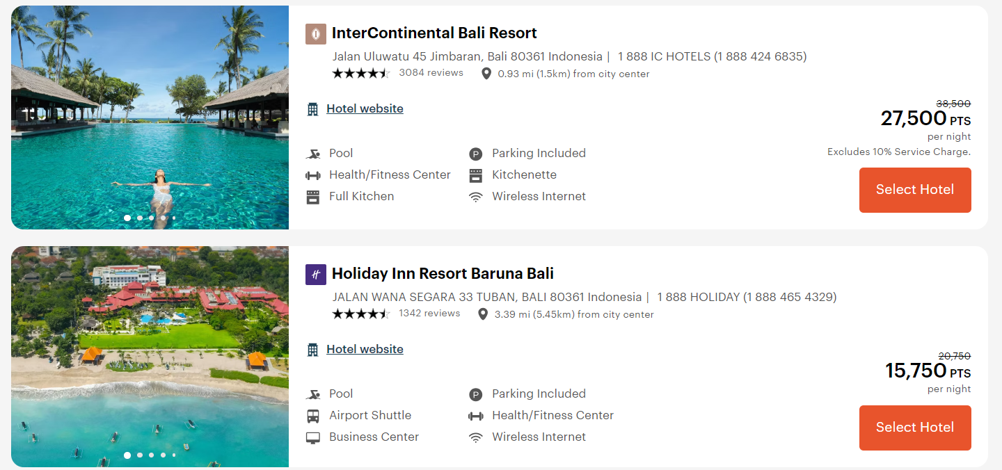Screen dimensions: 1002x470
Task: Click the building icon beside InterContinental's Hotel website
Action: [x=312, y=108]
